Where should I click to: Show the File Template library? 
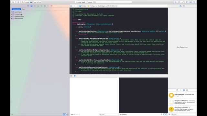177,90
